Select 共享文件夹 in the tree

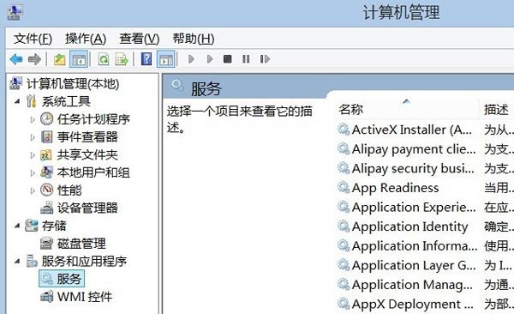(87, 154)
